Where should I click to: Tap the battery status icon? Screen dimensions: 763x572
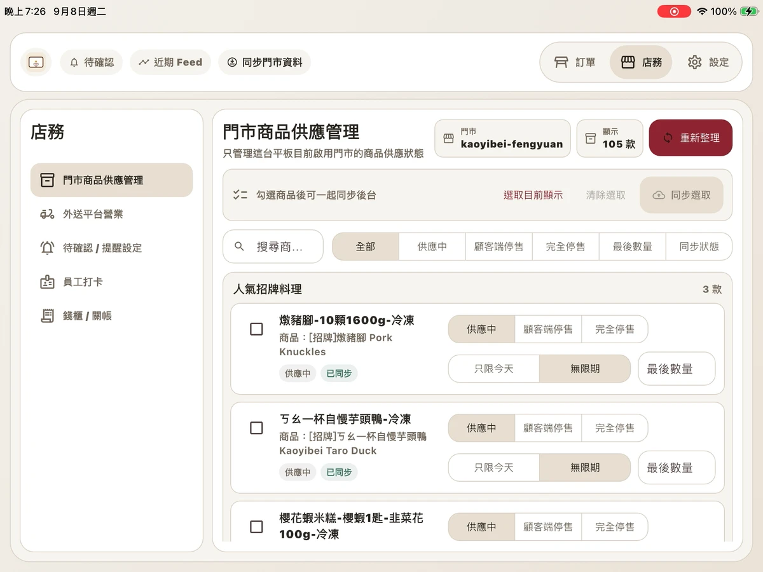point(748,11)
